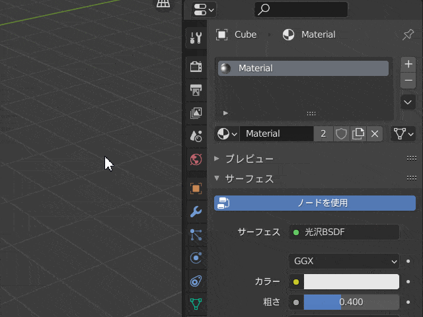Click the Material breadcrumb text
The width and height of the screenshot is (423, 317).
319,35
